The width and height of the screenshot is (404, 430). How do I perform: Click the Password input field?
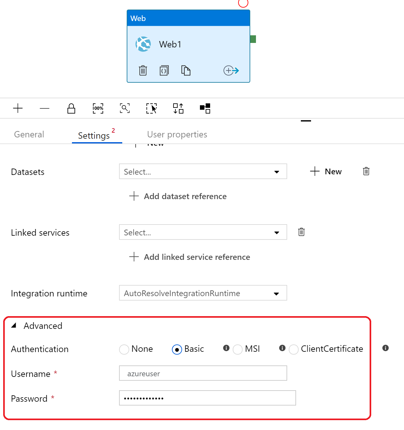pyautogui.click(x=208, y=398)
